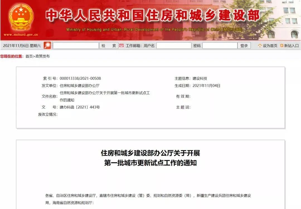Image resolution: width=301 pixels, height=209 pixels.
Task: Click the magnifier search icon
Action: (47, 46)
